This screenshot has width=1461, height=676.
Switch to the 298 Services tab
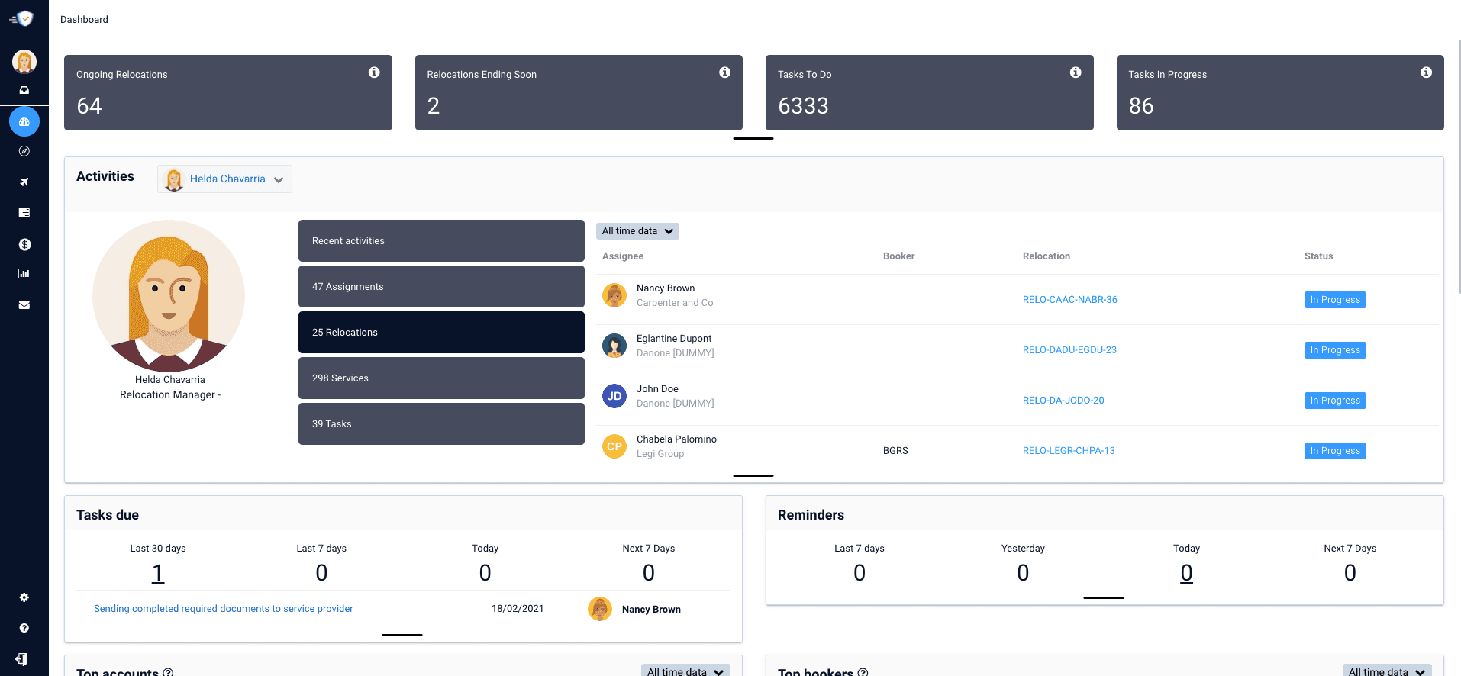pyautogui.click(x=441, y=378)
